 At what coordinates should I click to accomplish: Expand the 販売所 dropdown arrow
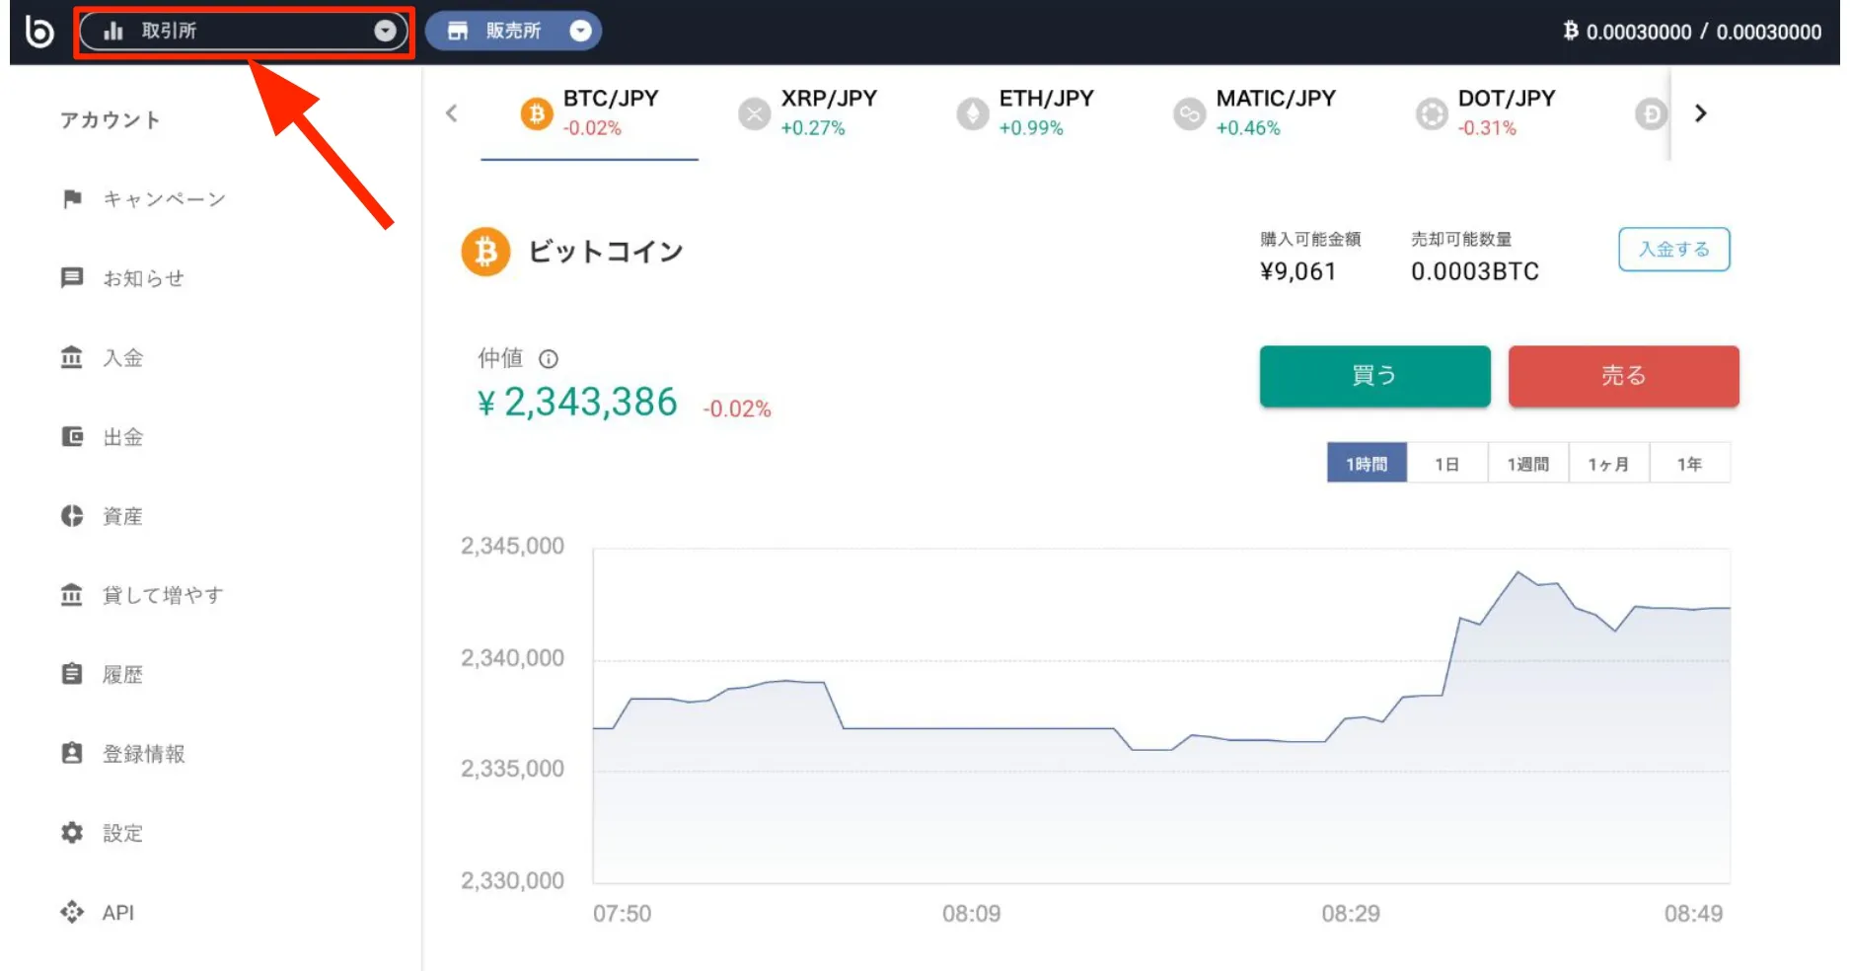click(x=581, y=32)
